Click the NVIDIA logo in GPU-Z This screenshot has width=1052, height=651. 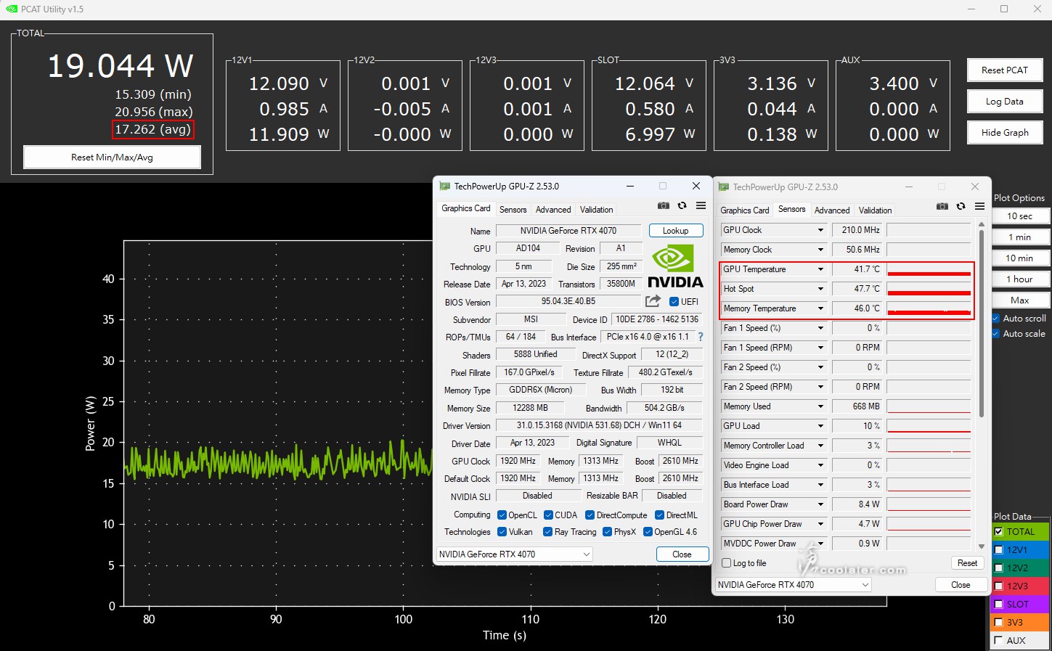coord(675,266)
